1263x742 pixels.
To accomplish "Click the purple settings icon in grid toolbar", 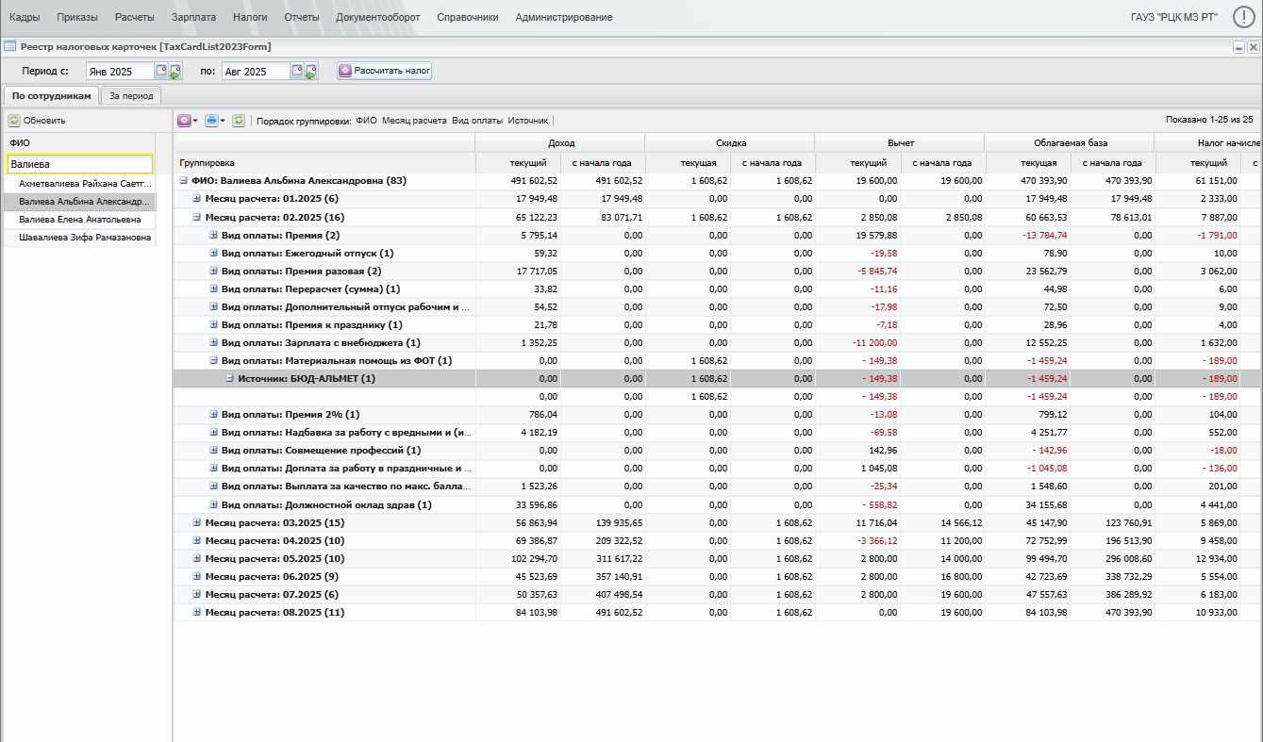I will [x=184, y=121].
